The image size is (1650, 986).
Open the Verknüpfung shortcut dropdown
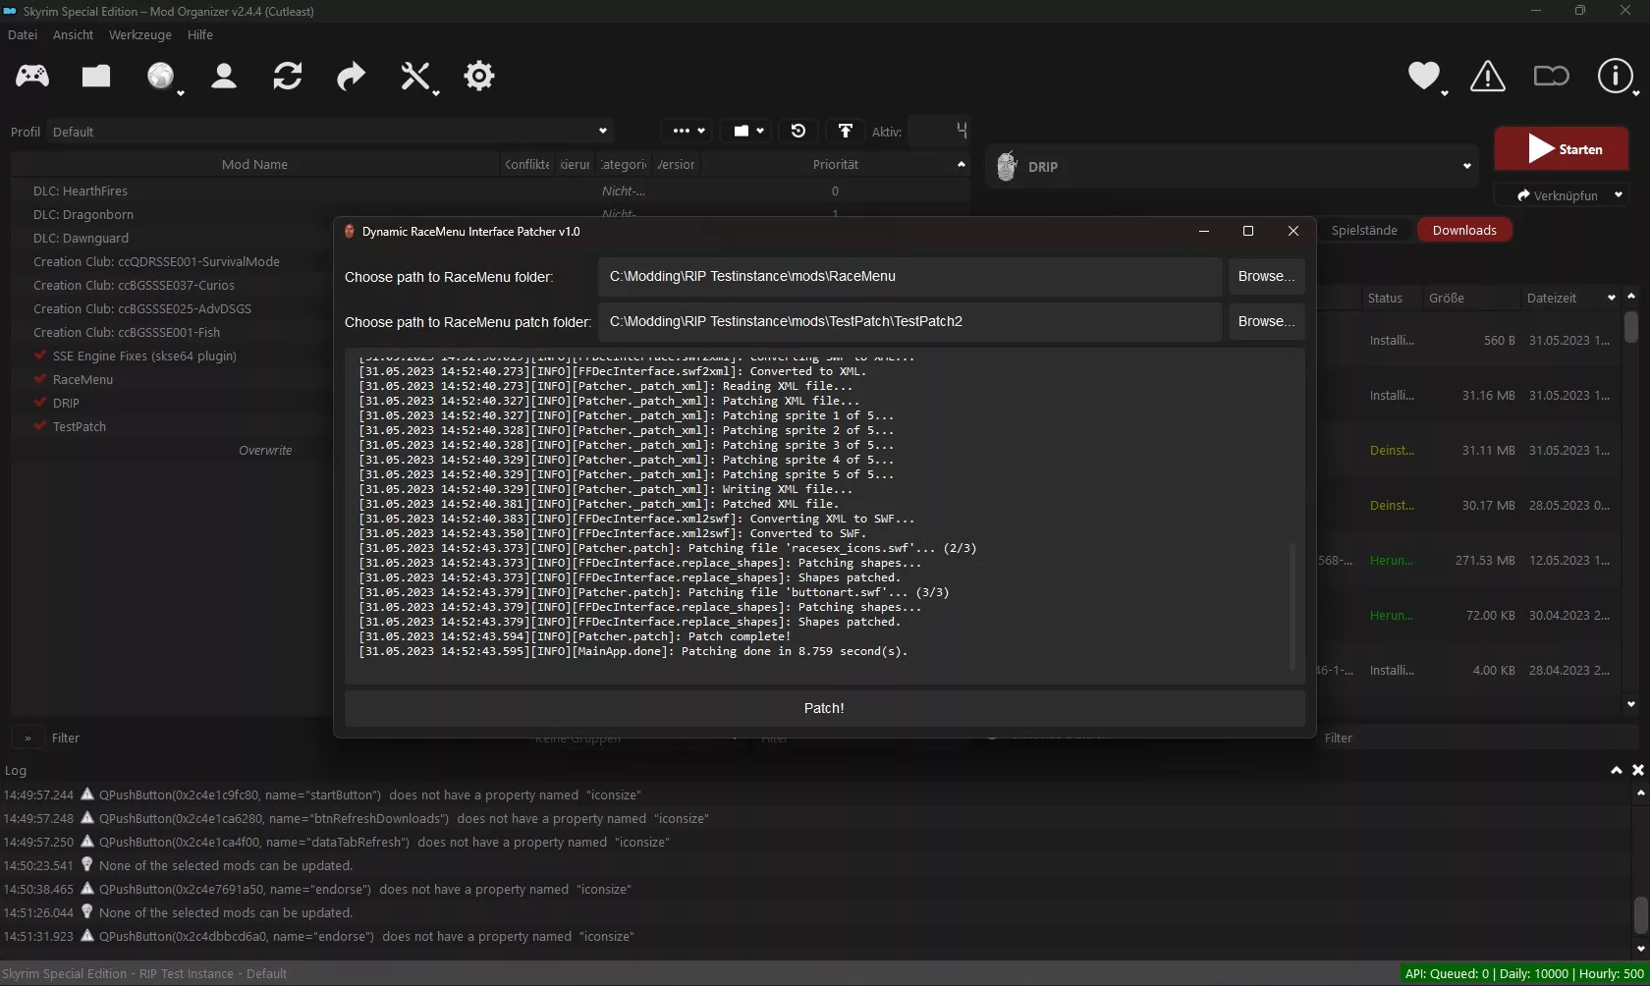pyautogui.click(x=1619, y=195)
